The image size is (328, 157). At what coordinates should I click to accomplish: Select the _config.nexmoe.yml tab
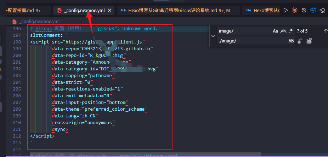[x=84, y=11]
